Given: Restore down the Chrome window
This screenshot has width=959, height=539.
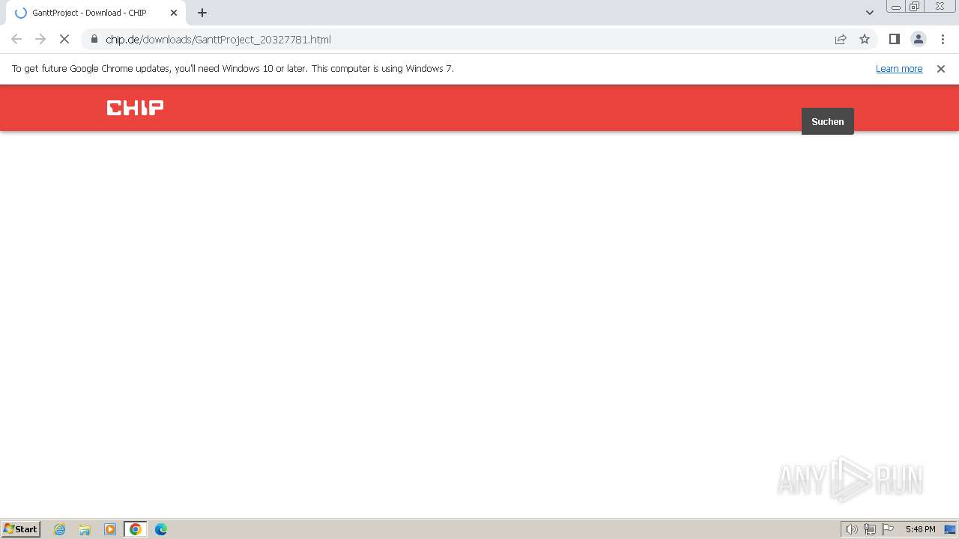Looking at the screenshot, I should [915, 7].
